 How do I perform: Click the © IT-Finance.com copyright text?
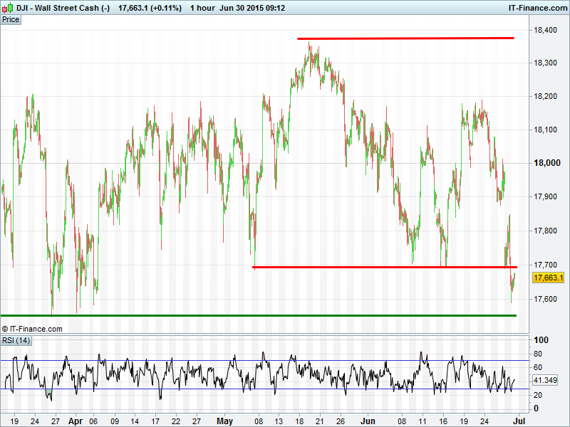(32, 329)
